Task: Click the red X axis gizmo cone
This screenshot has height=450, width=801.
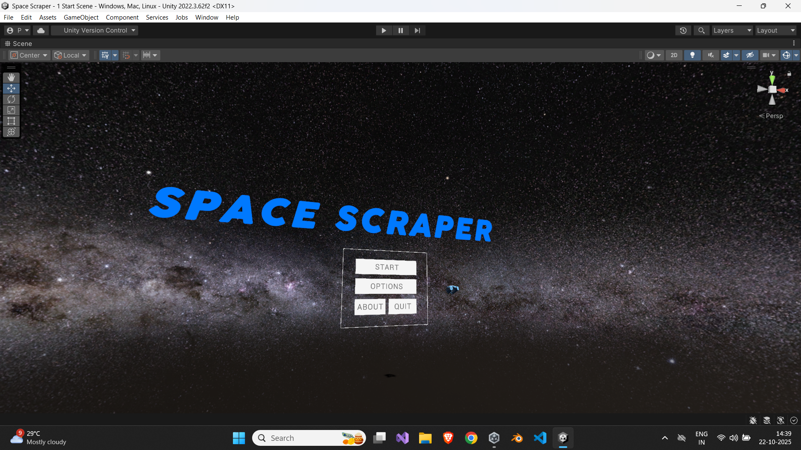Action: (781, 90)
